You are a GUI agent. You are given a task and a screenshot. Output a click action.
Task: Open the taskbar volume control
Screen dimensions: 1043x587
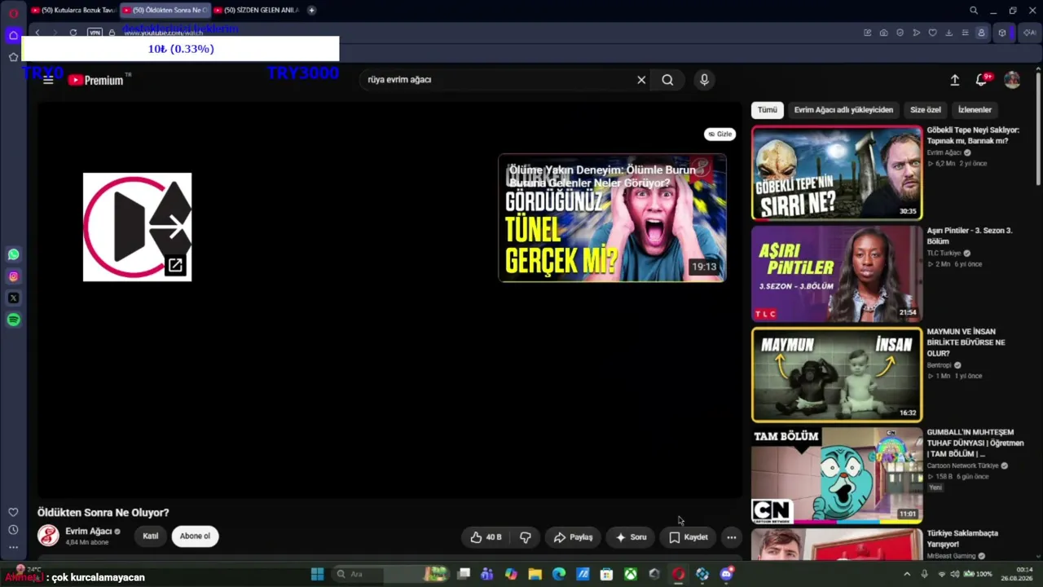tap(955, 574)
